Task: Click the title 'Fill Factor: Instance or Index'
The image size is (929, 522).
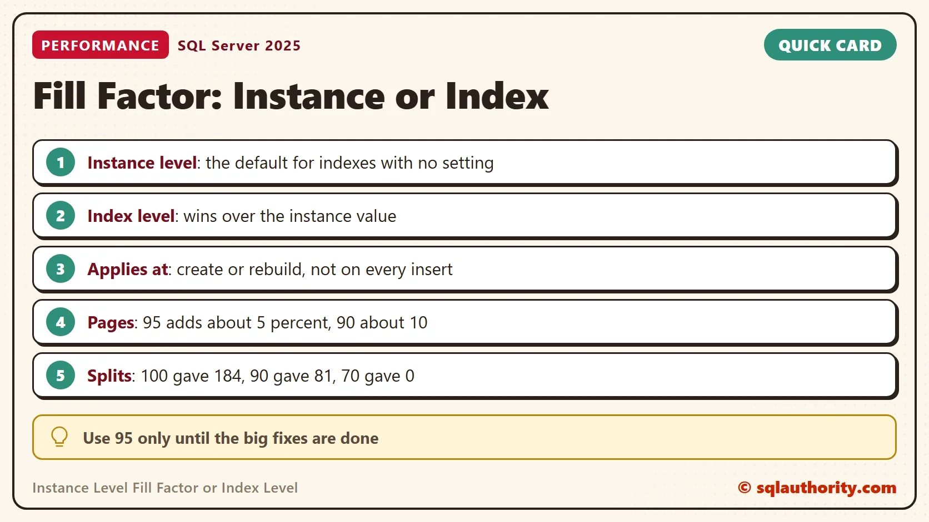Action: click(x=291, y=96)
